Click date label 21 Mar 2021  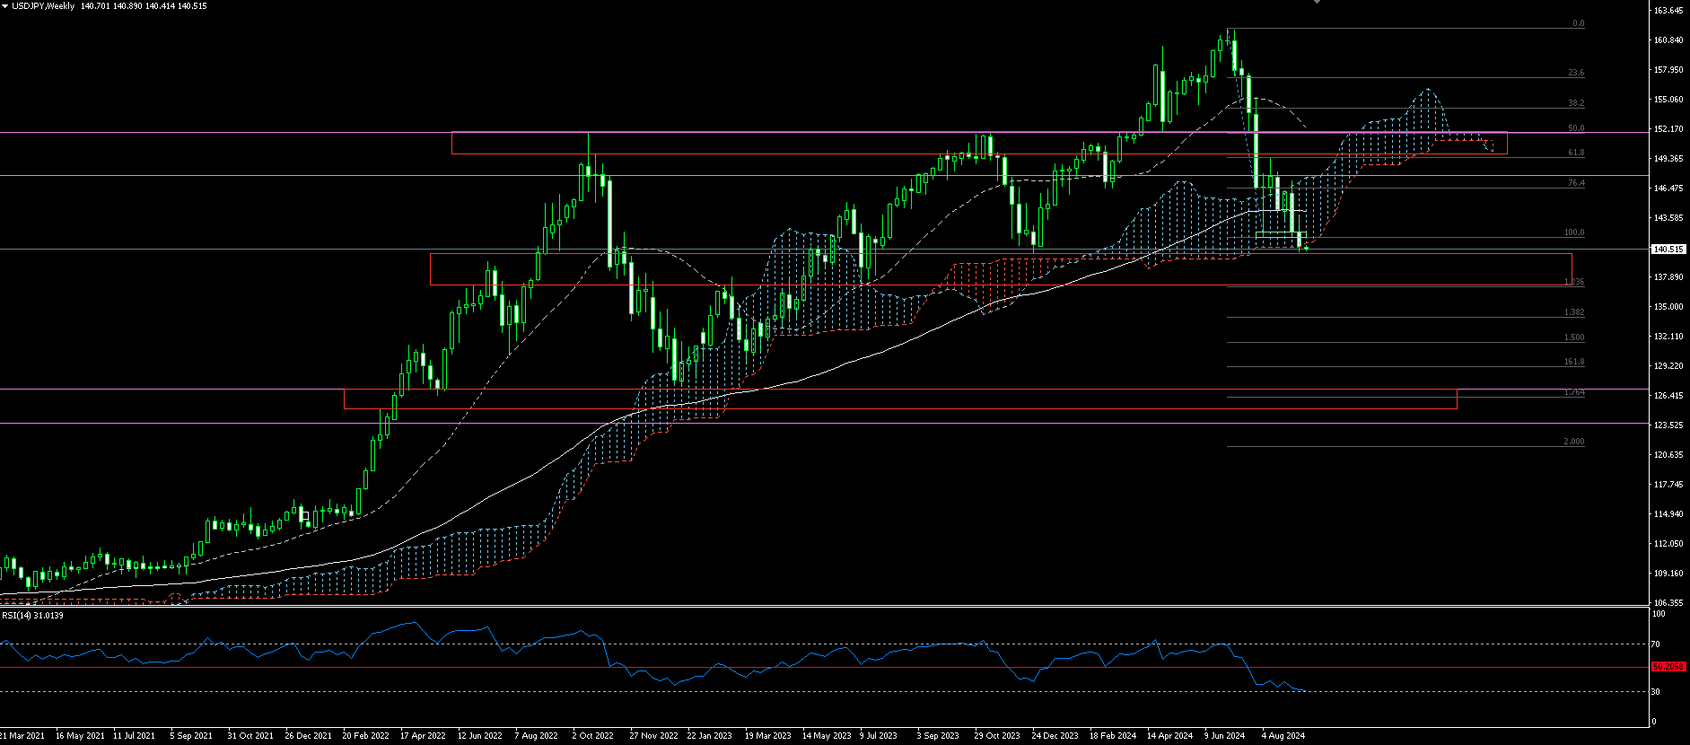click(x=23, y=736)
